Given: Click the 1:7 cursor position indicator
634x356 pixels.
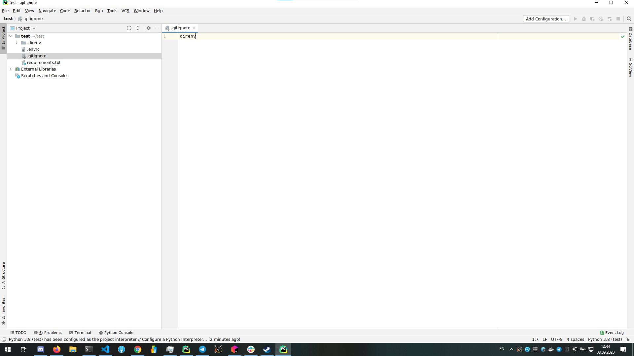Looking at the screenshot, I should (x=535, y=340).
